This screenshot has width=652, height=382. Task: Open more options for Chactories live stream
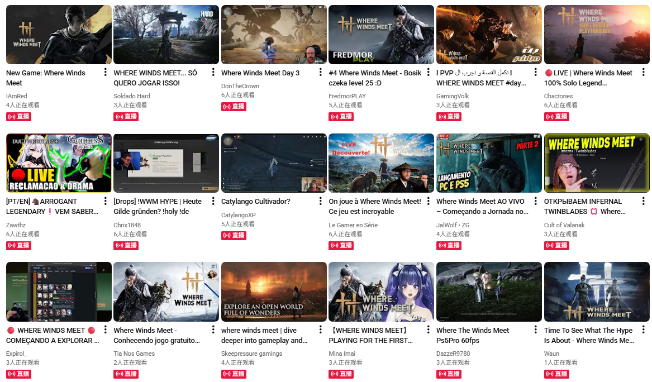tap(643, 73)
